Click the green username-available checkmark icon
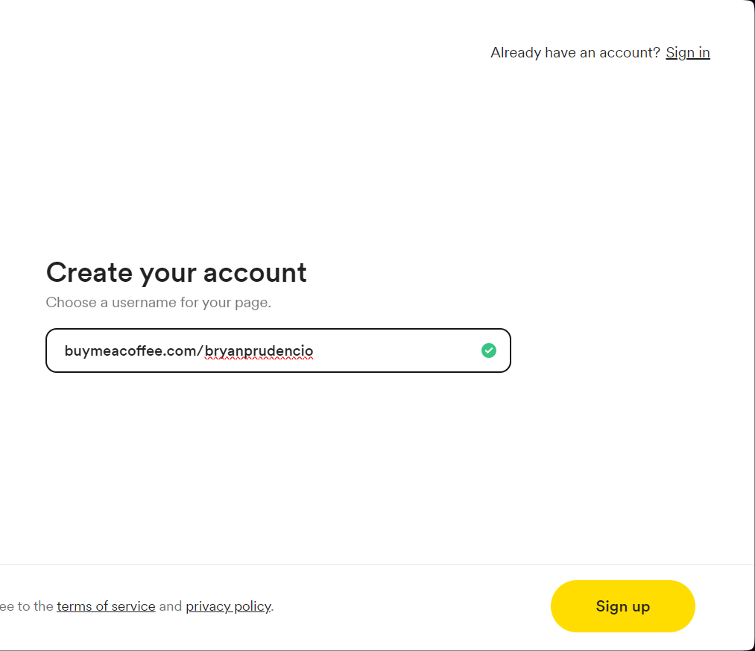The width and height of the screenshot is (755, 651). [x=489, y=350]
